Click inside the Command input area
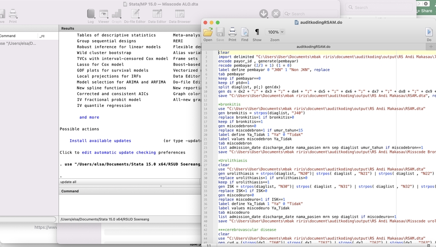Image resolution: width=436 pixels, height=247 pixels. (129, 204)
